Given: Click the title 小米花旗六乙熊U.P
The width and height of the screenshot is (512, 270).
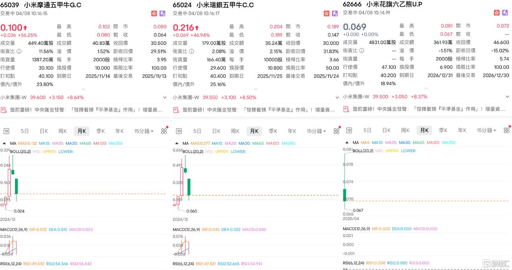Looking at the screenshot, I should pyautogui.click(x=395, y=4).
